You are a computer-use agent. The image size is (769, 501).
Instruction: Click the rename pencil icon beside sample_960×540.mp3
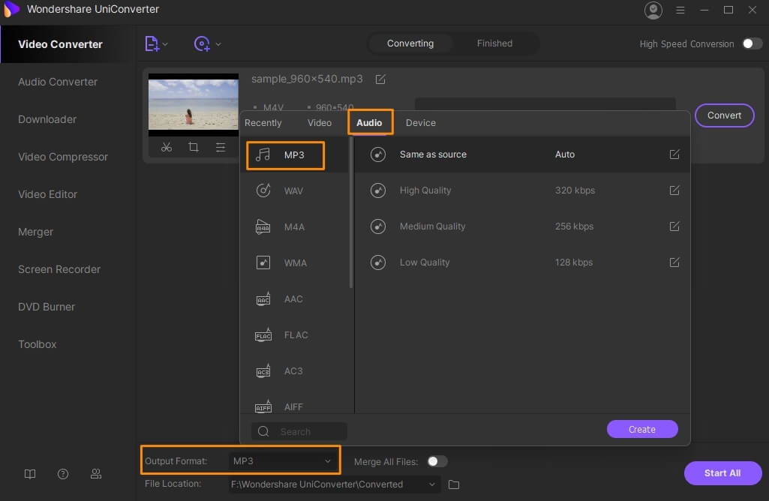tap(380, 79)
